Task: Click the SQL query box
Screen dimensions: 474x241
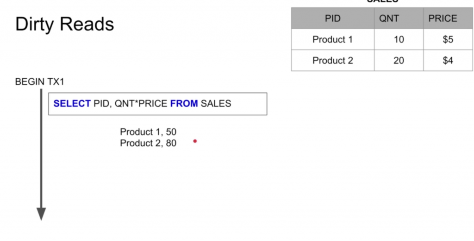Action: 158,104
